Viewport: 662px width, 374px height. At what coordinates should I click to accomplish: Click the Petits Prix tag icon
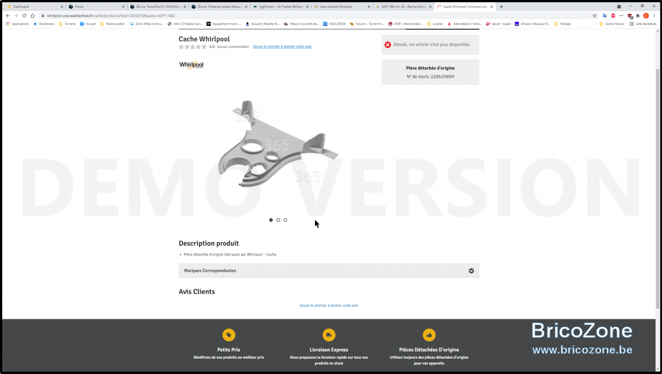228,335
